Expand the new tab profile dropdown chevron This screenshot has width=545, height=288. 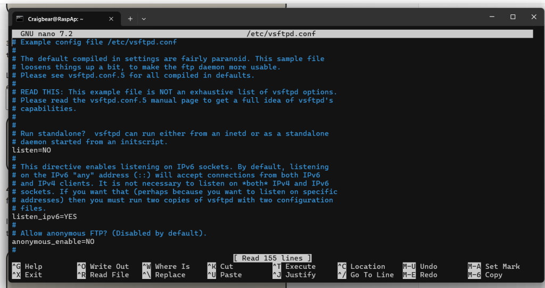tap(144, 19)
